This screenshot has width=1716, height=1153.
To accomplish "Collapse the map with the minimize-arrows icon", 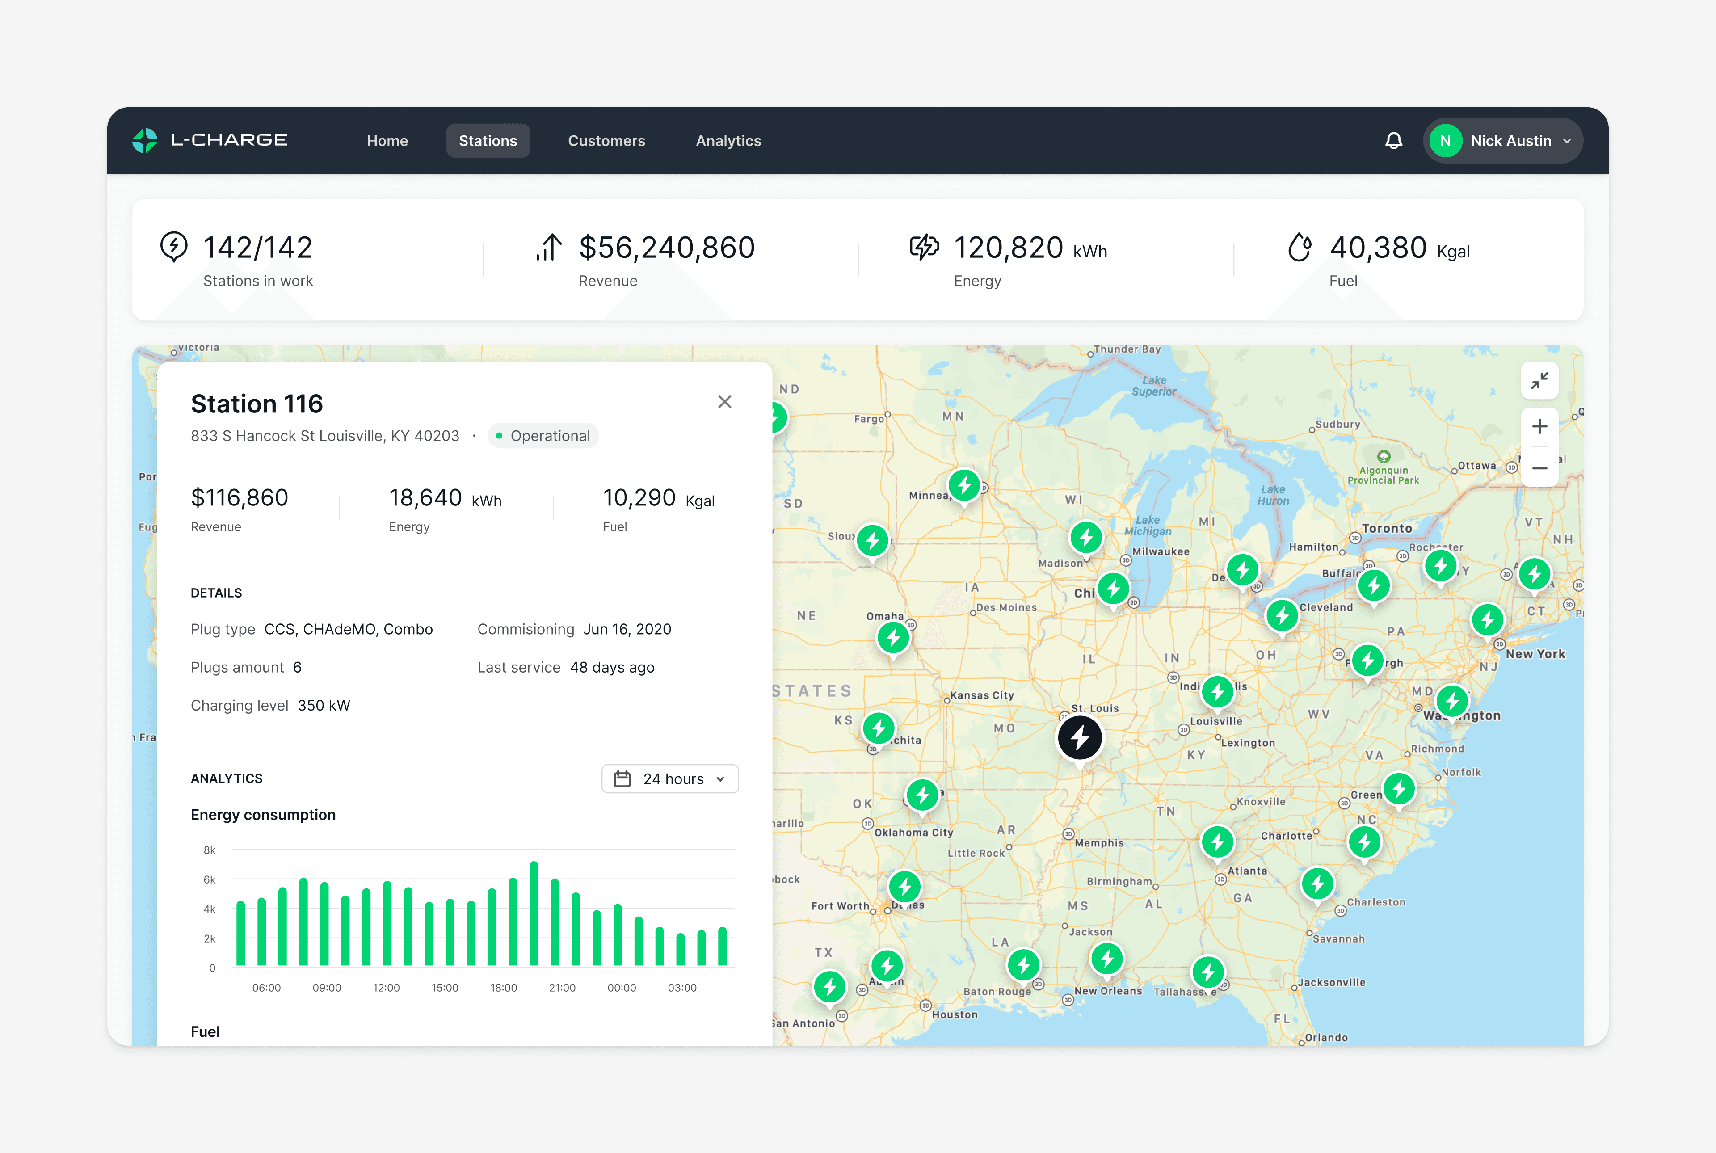I will tap(1539, 381).
